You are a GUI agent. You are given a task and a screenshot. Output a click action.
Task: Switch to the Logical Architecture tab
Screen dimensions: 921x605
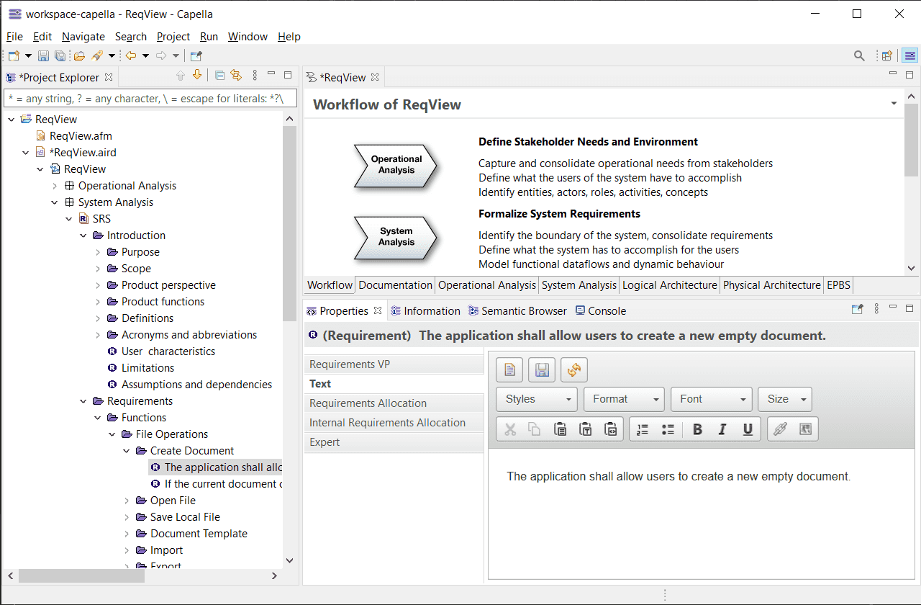tap(669, 285)
